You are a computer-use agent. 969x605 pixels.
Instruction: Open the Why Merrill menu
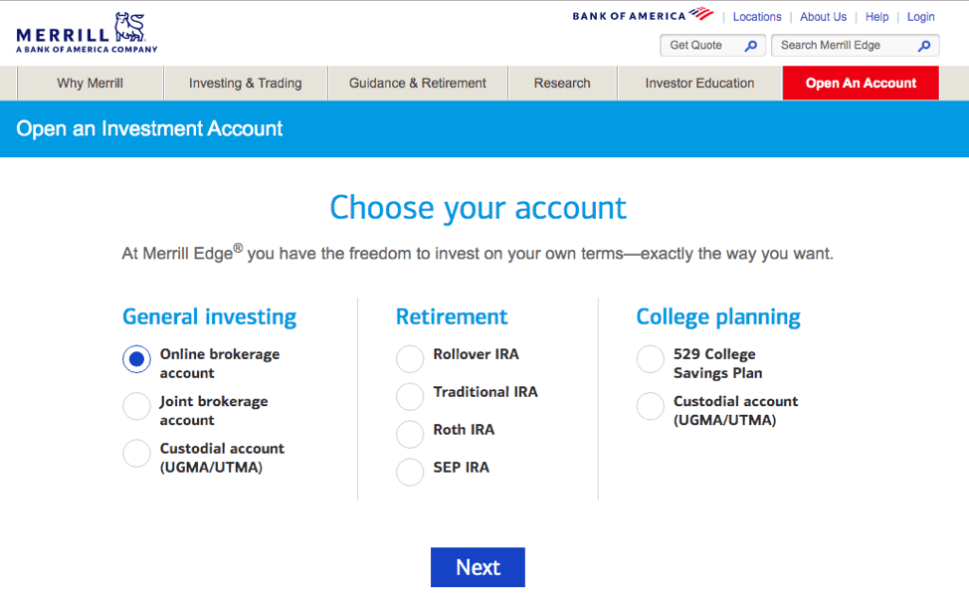91,84
